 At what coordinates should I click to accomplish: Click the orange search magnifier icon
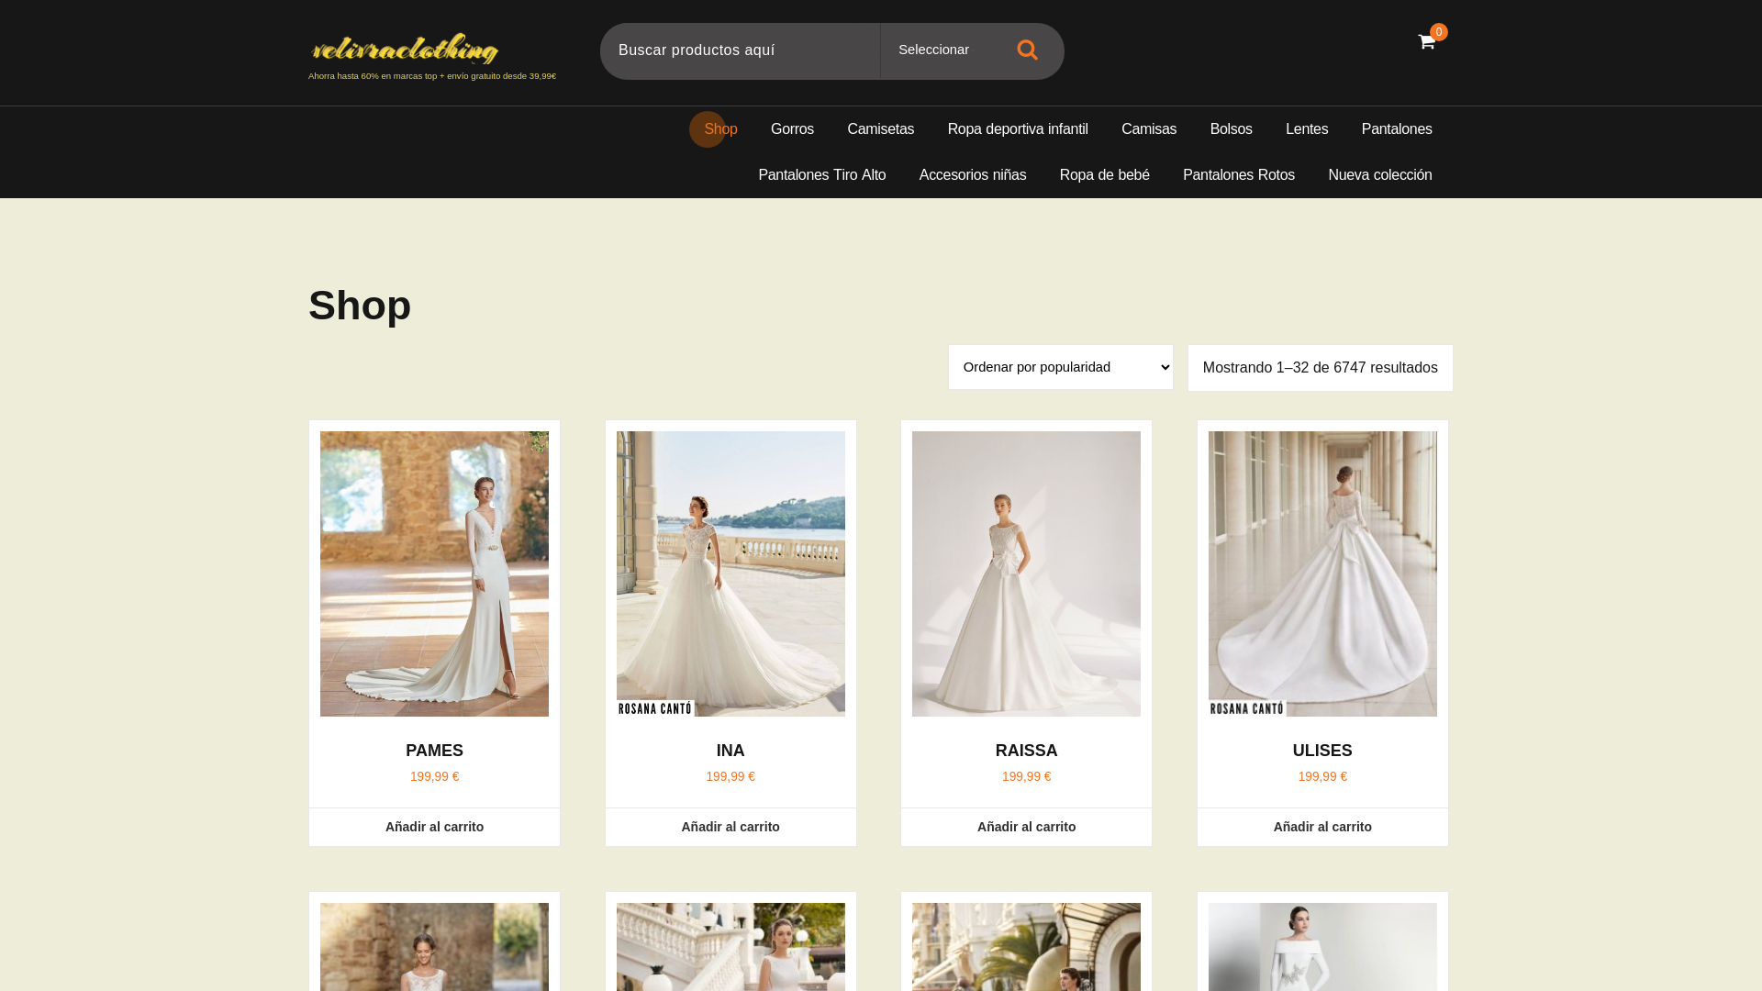(1027, 50)
